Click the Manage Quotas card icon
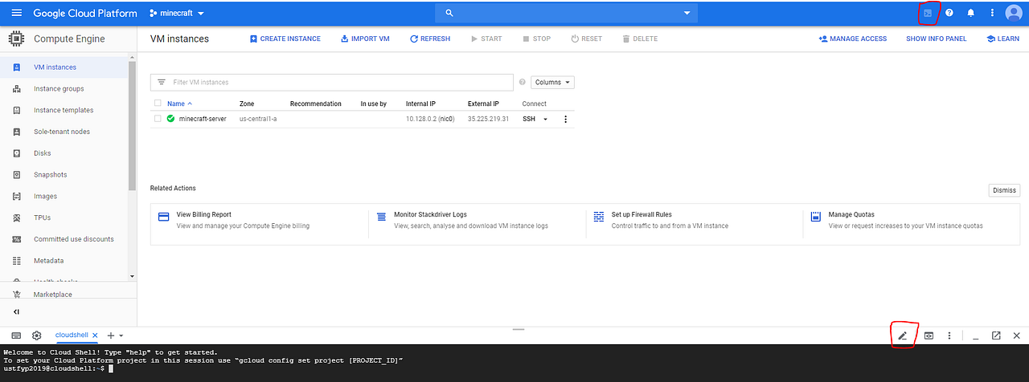Viewport: 1029px width, 382px height. [815, 217]
